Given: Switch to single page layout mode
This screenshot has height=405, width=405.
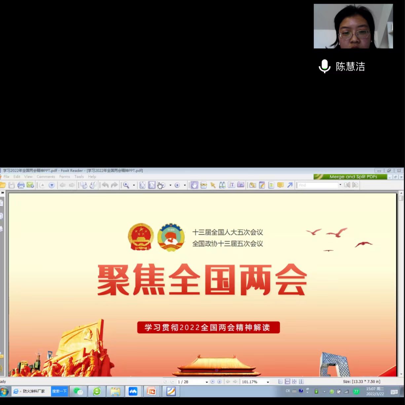Looking at the screenshot, I should pos(280,382).
